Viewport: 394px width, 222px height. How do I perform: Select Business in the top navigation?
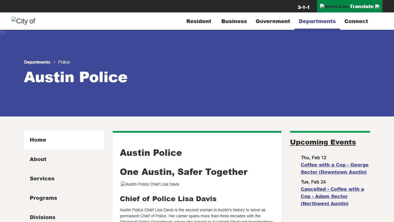click(x=234, y=21)
